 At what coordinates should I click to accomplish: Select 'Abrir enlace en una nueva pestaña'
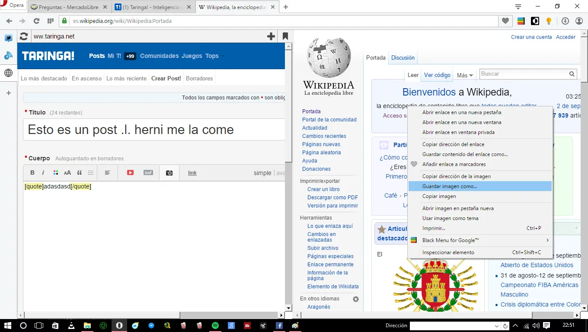click(480, 112)
